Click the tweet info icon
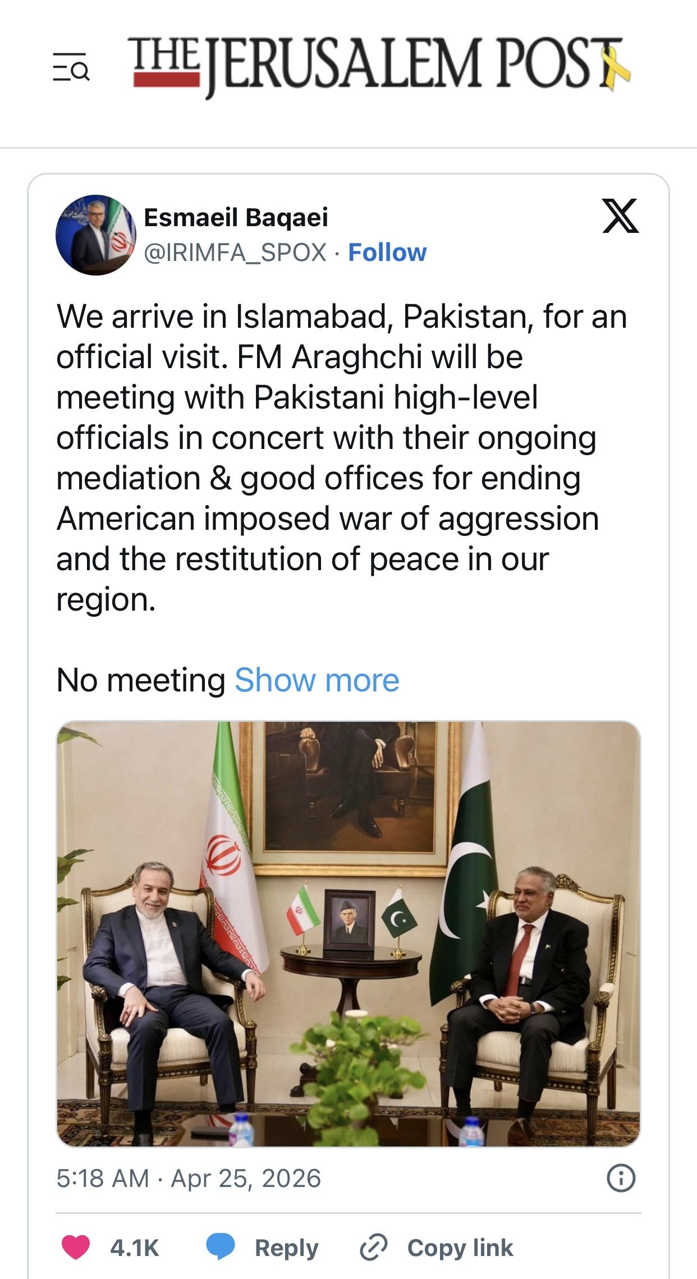Image resolution: width=697 pixels, height=1279 pixels. click(621, 1178)
